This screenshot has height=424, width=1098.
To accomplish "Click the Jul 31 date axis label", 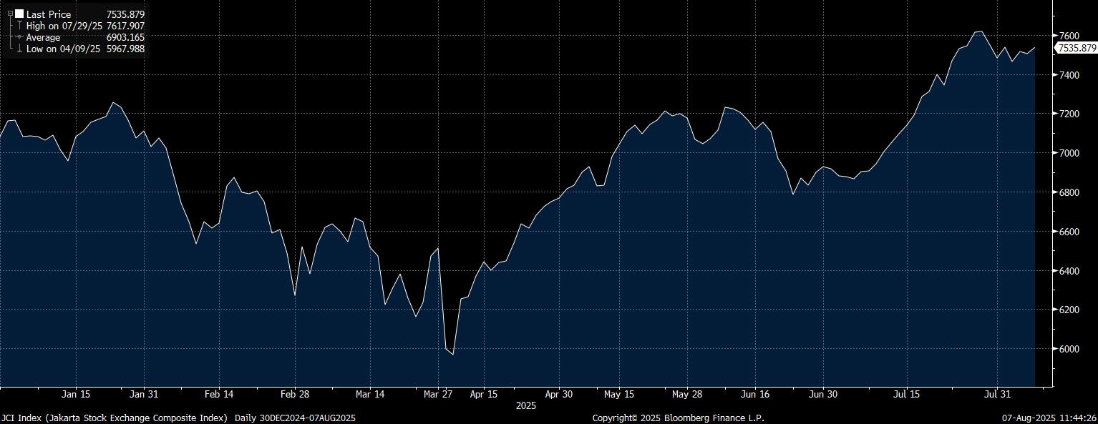I will pos(997,394).
